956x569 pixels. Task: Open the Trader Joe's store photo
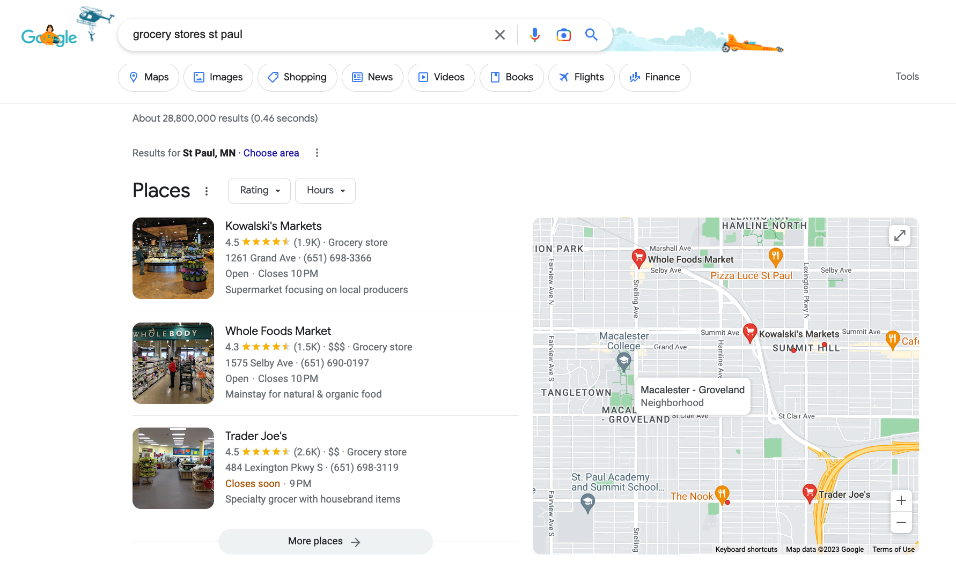[x=173, y=468]
